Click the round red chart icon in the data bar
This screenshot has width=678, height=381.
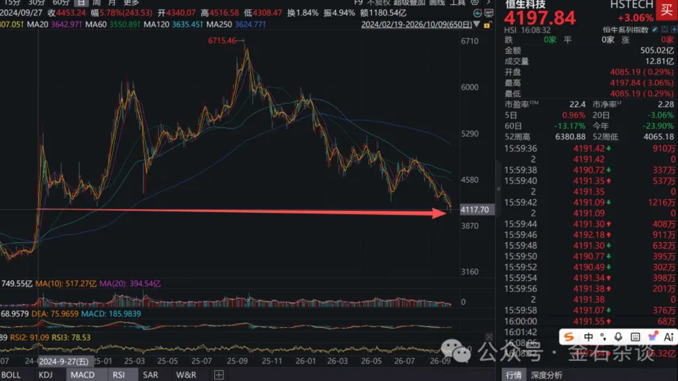(478, 13)
